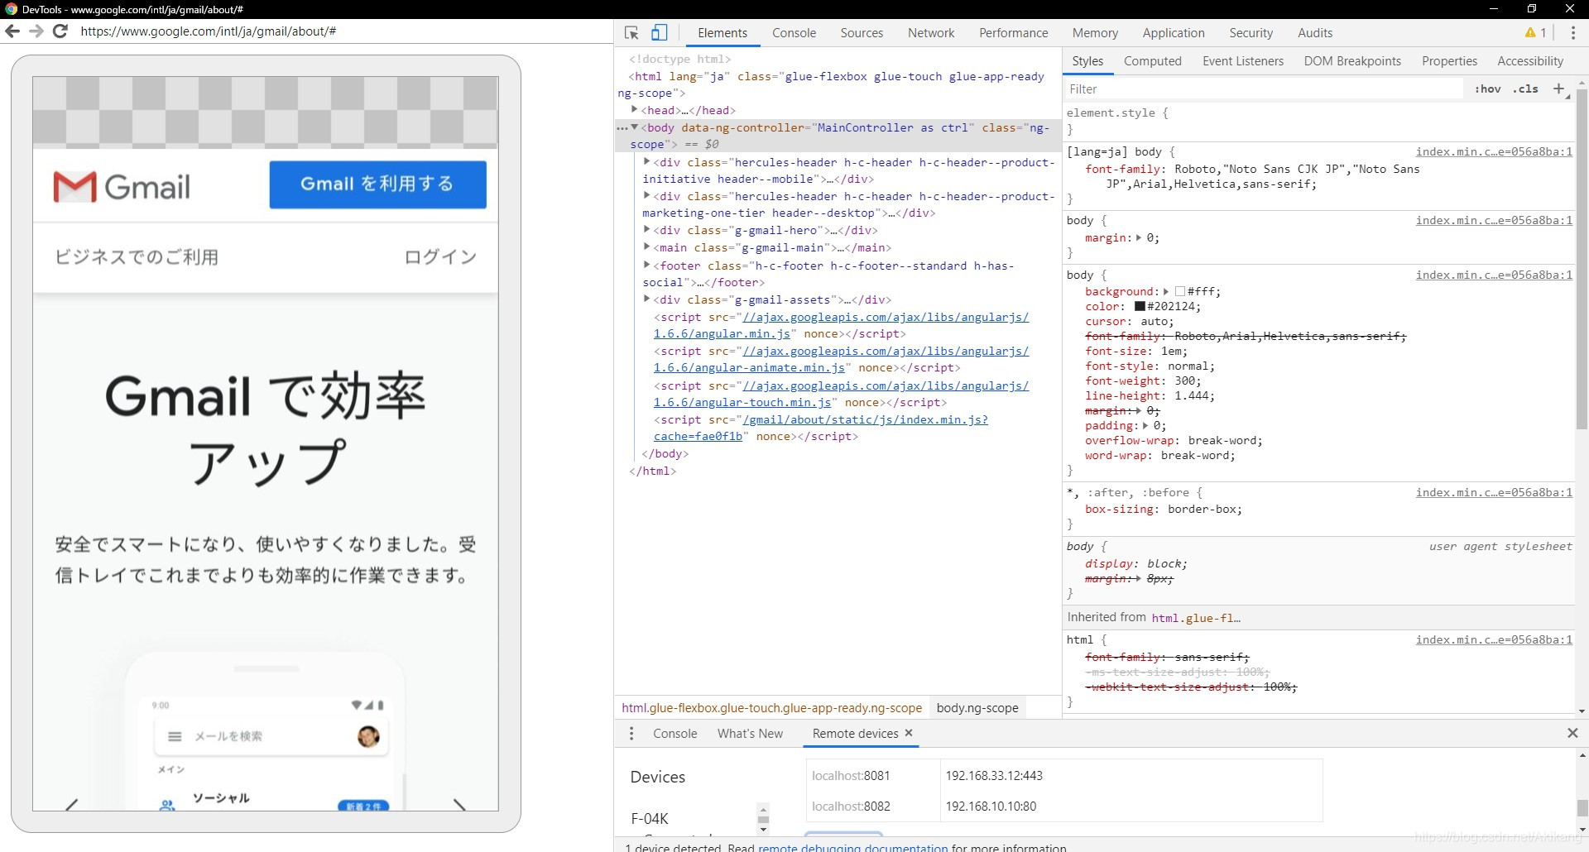This screenshot has height=852, width=1589.
Task: Reload the page with refresh icon
Action: coord(60,31)
